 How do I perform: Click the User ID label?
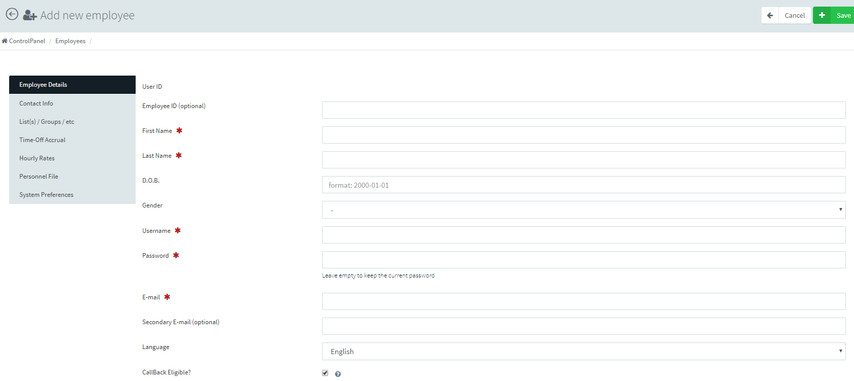point(152,87)
